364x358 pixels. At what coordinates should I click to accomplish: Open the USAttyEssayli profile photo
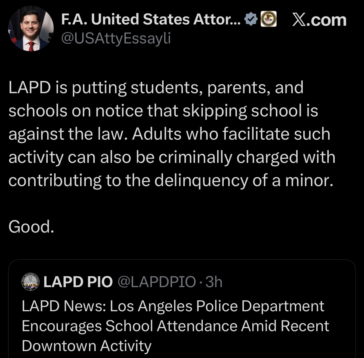(x=30, y=29)
